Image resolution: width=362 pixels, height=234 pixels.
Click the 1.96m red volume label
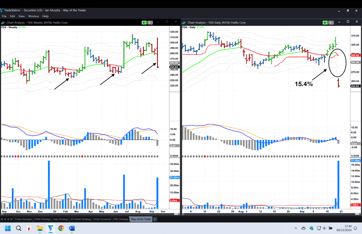(355, 205)
